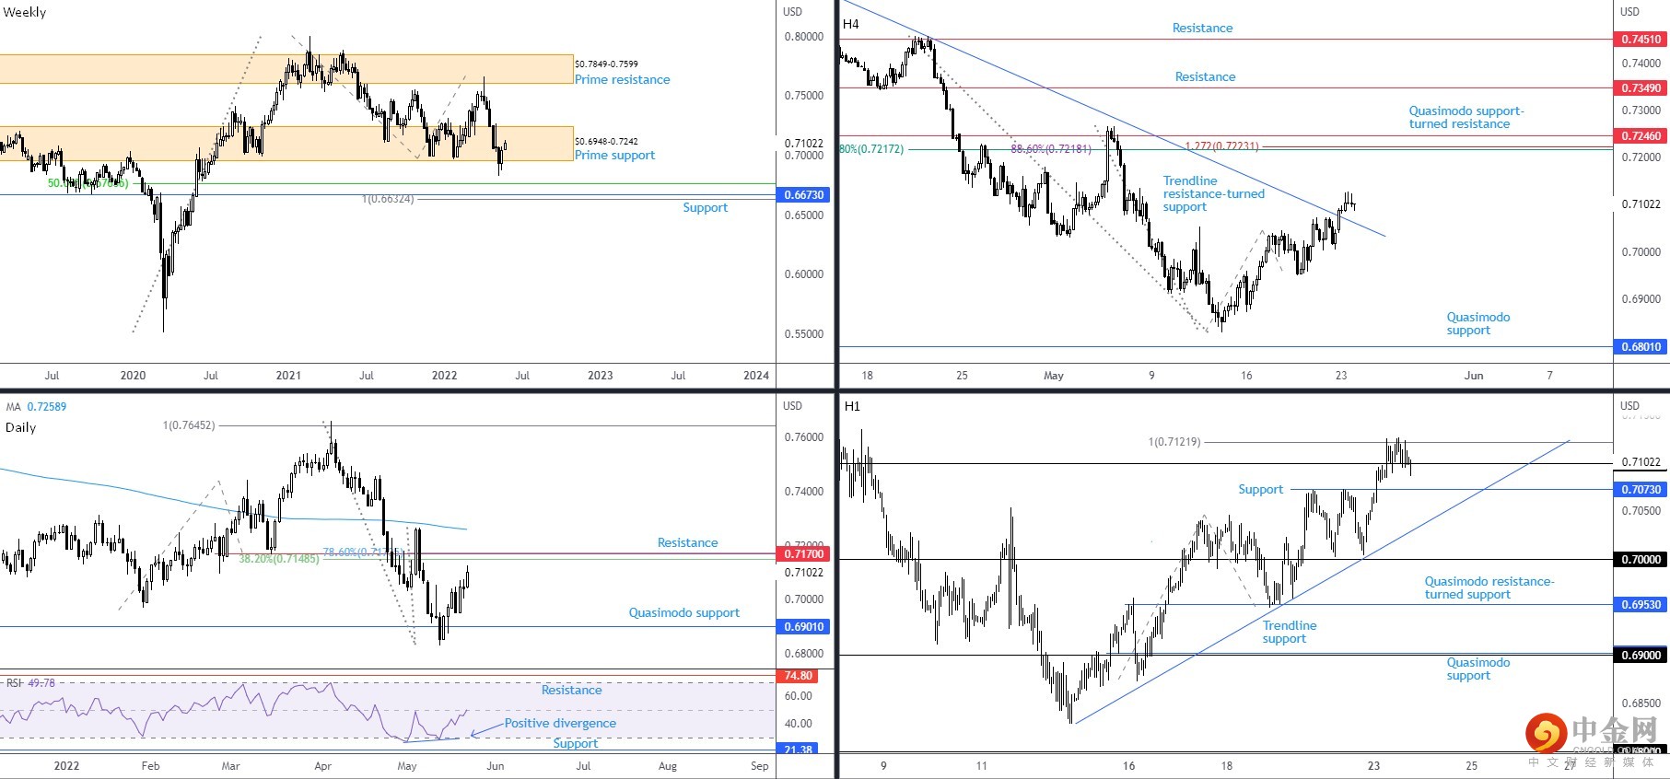
Task: Select the 'H1' timeframe title
Action: click(x=852, y=406)
